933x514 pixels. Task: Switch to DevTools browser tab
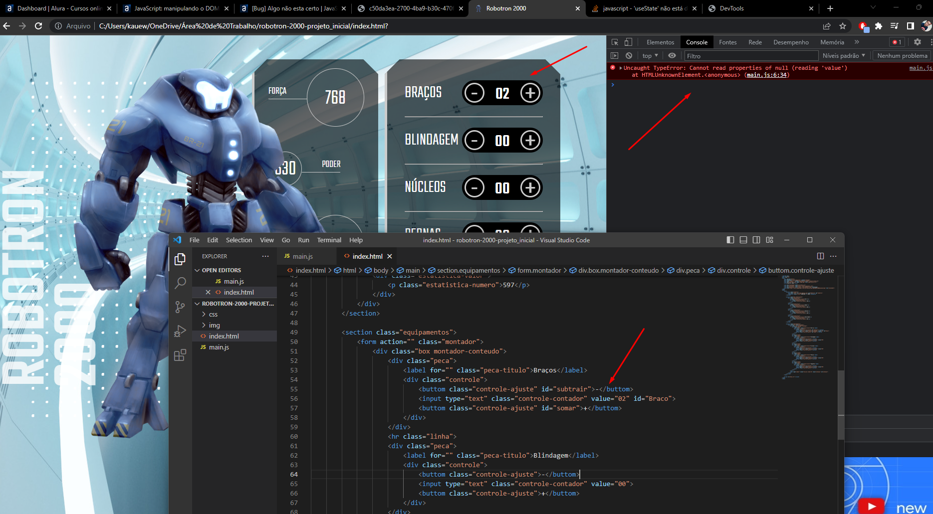[760, 8]
